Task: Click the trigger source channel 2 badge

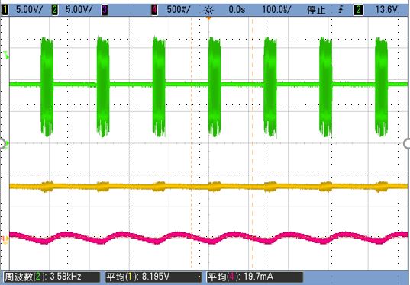Action: [x=359, y=10]
